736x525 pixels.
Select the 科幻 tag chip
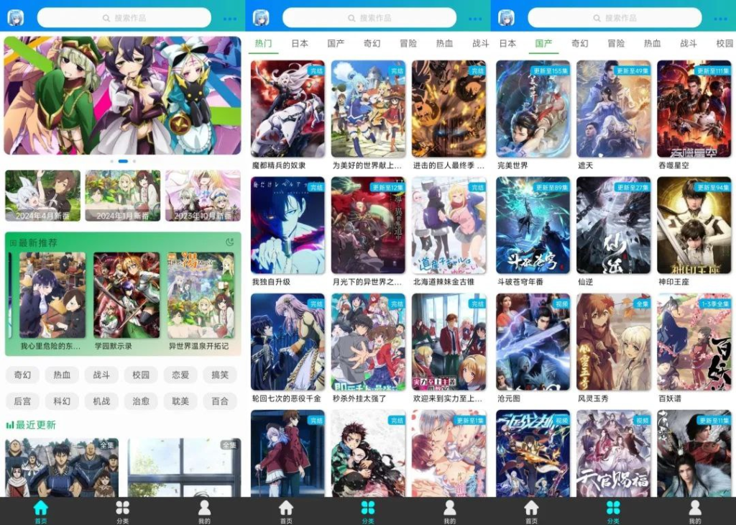pos(62,401)
